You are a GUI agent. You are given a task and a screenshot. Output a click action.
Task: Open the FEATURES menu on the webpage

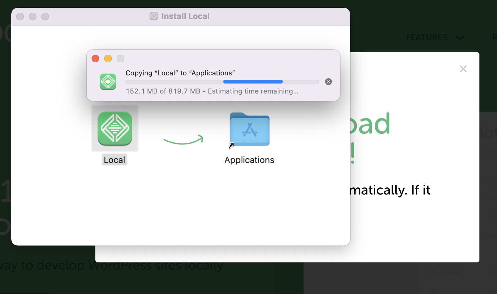pos(436,38)
